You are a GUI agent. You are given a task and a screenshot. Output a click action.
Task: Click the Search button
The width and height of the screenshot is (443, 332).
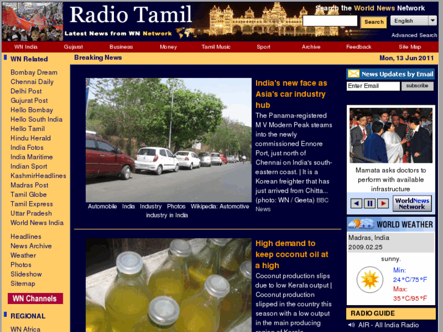[x=374, y=22]
